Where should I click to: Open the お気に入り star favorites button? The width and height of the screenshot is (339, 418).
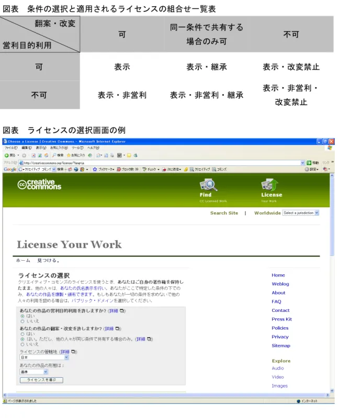click(76, 155)
